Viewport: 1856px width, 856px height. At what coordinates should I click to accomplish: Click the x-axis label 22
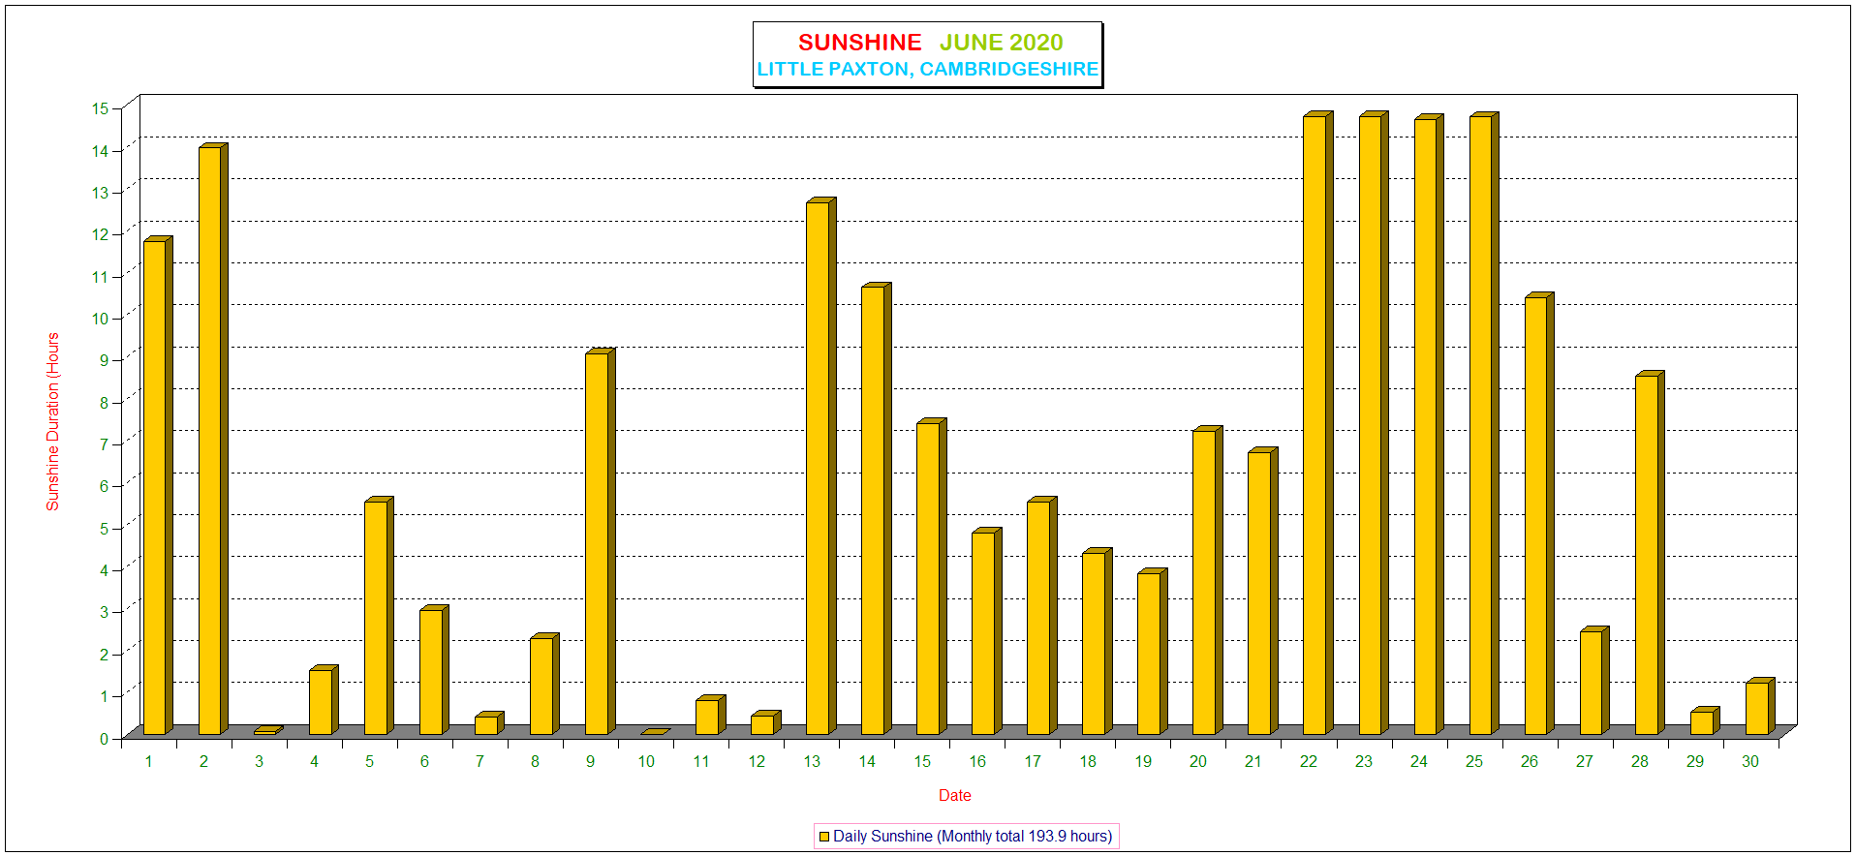(x=1309, y=762)
